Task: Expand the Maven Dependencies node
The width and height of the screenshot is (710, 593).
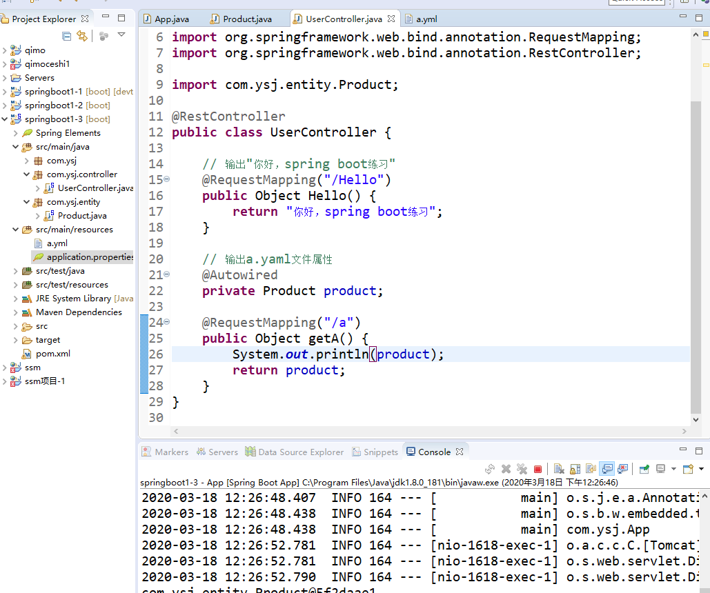Action: (15, 312)
